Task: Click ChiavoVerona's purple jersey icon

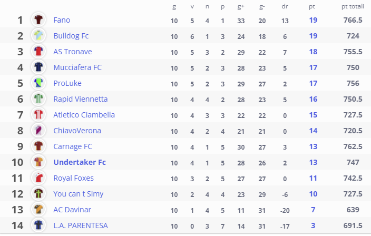Action: pos(38,131)
